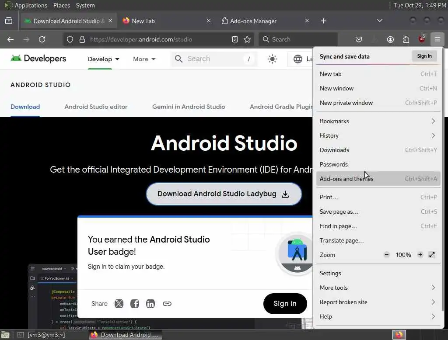Open the Applications menu in top panel

coord(31,5)
